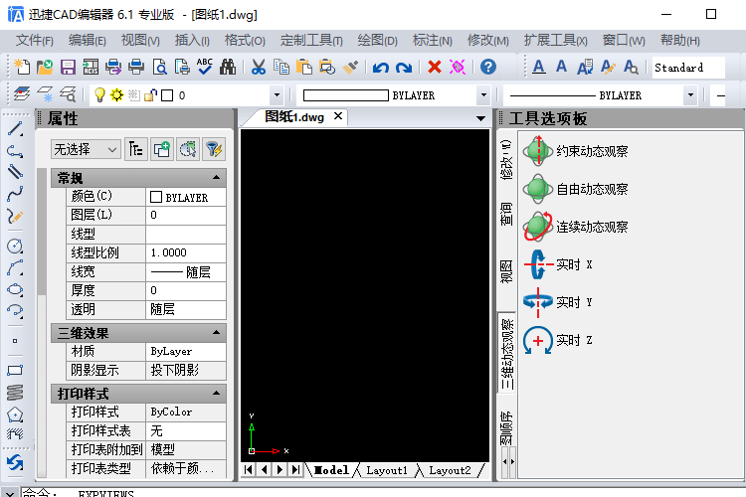Open the 标注(N) menu

(432, 41)
